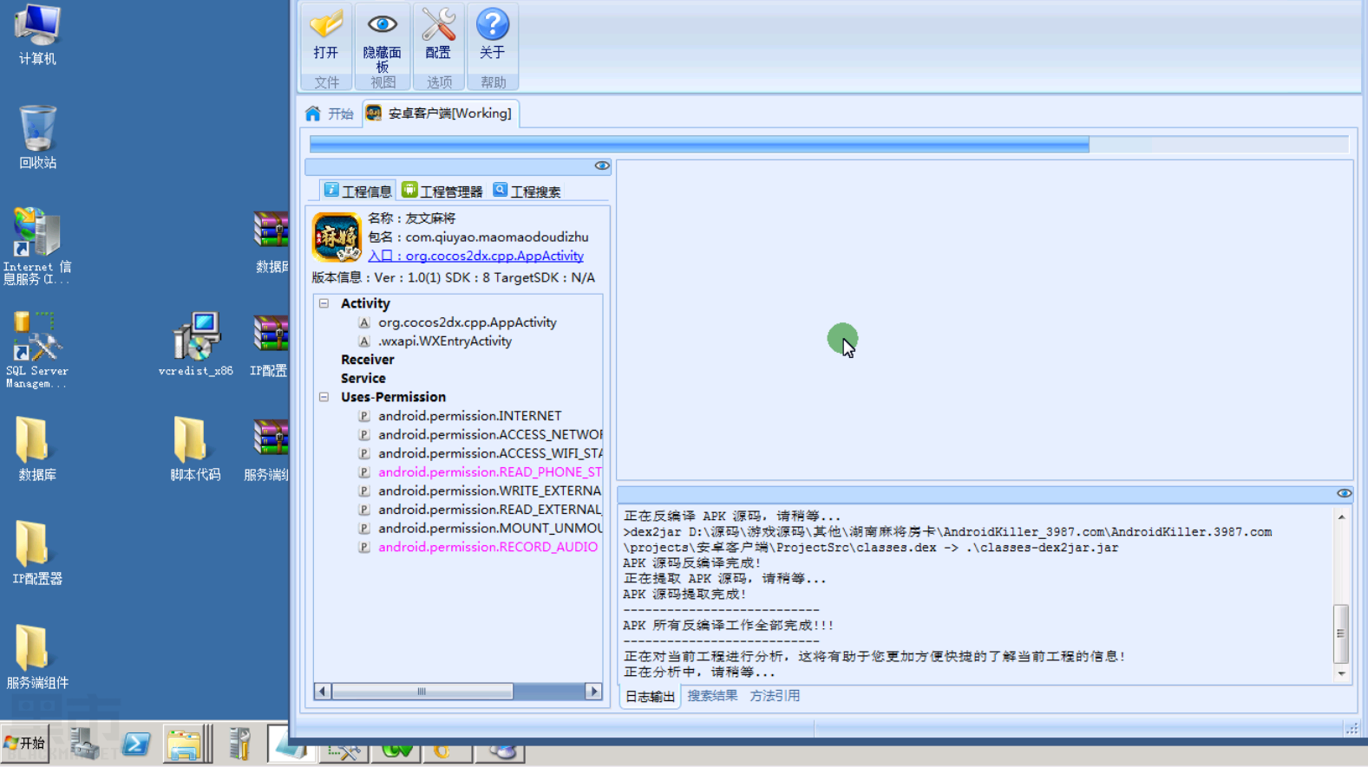Switch to the 开始 home tab
This screenshot has width=1368, height=767.
(330, 114)
